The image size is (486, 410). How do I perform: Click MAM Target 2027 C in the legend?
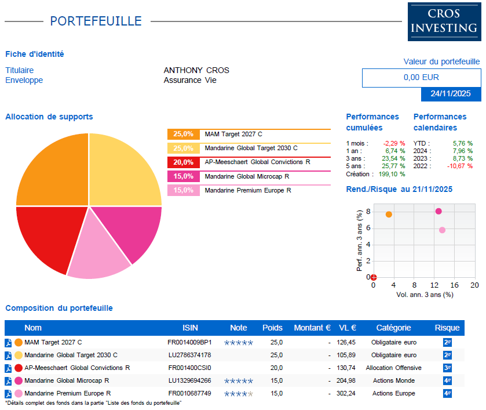pyautogui.click(x=233, y=134)
